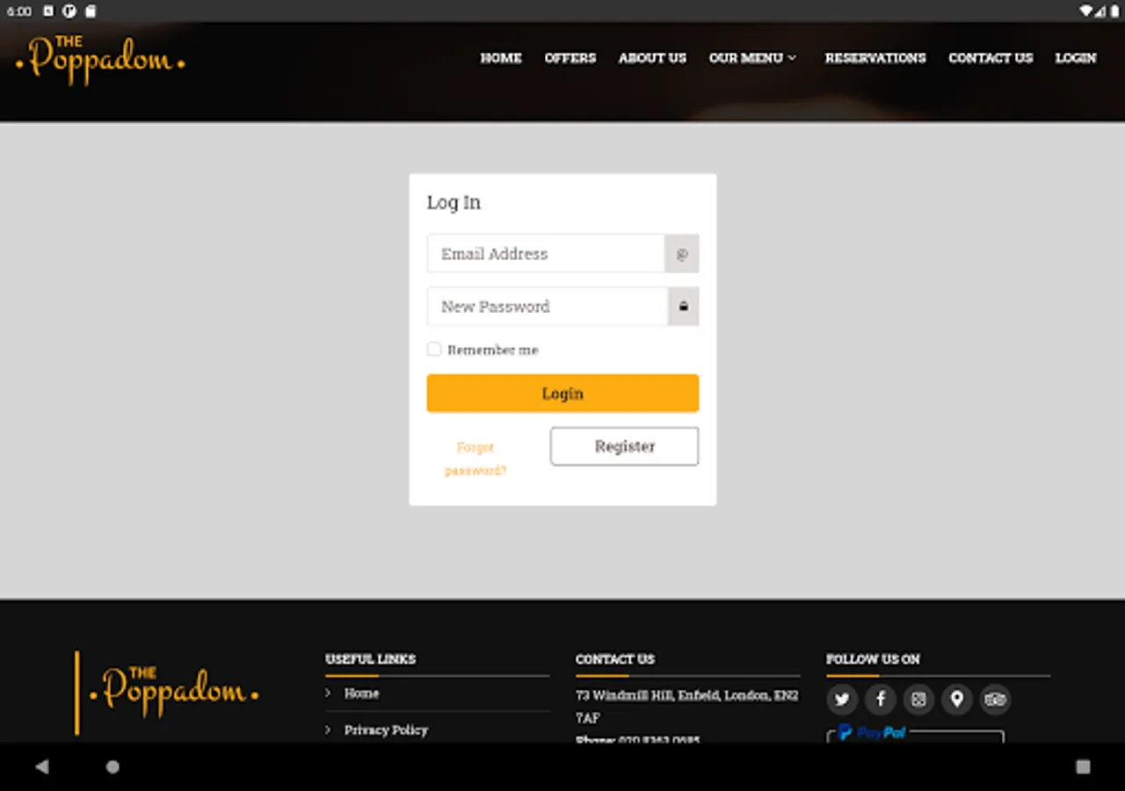Image resolution: width=1125 pixels, height=791 pixels.
Task: Expand the Our Menu dropdown
Action: 753,58
